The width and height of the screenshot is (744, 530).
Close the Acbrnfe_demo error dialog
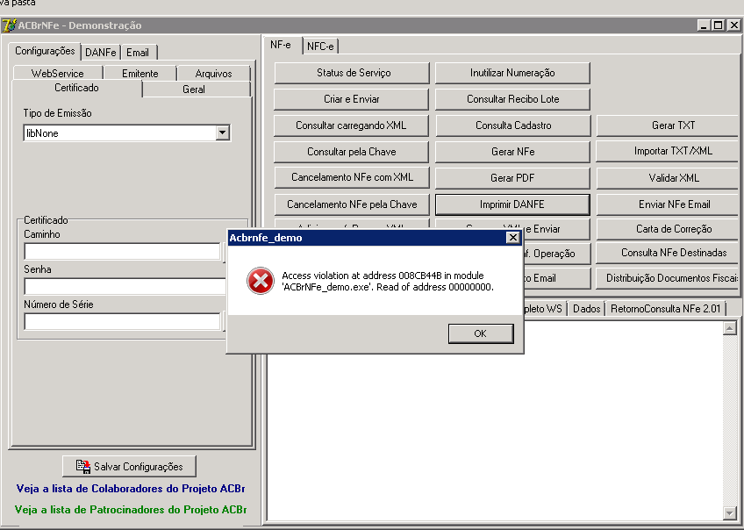click(x=513, y=238)
